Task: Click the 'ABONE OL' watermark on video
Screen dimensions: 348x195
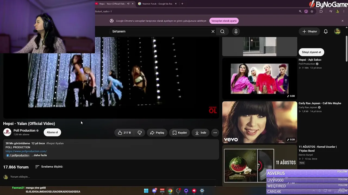Action: pos(213,109)
